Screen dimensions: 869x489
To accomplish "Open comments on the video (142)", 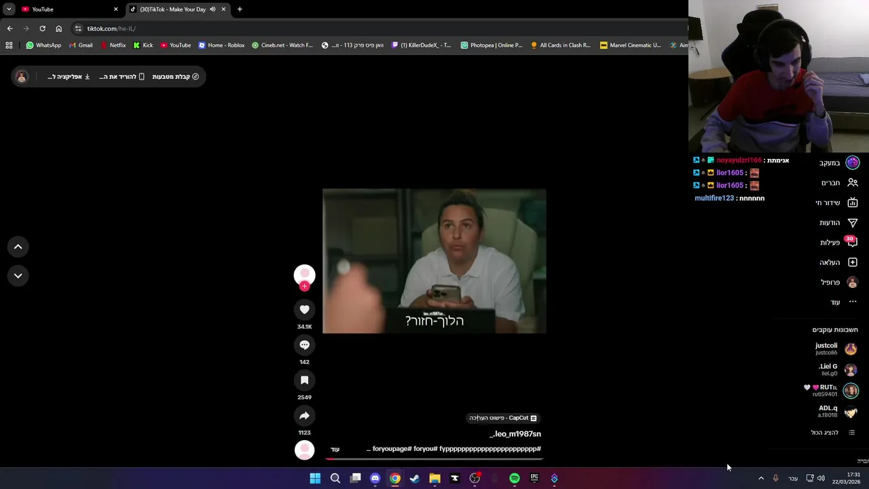I will pos(304,345).
